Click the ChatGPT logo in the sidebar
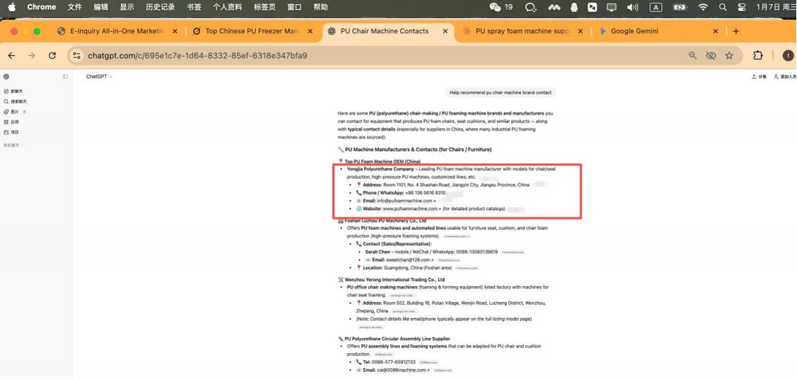Screen dimensions: 797x380 point(6,77)
